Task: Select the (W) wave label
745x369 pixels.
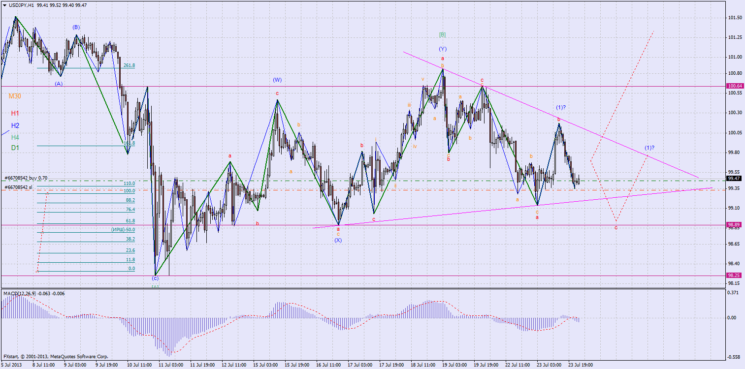Action: click(x=277, y=80)
